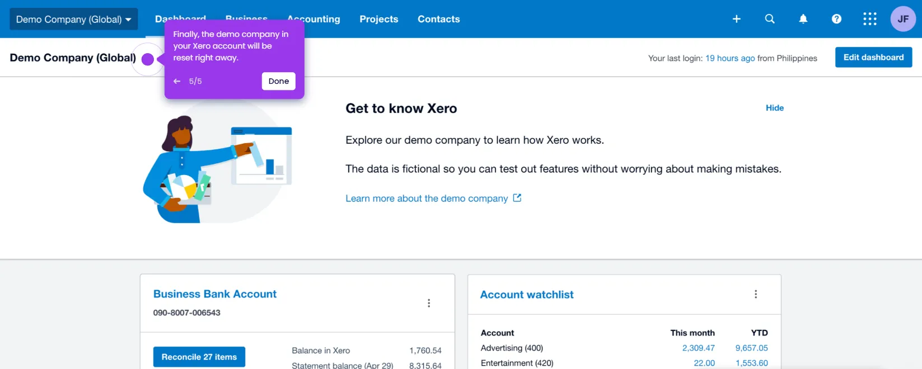The width and height of the screenshot is (922, 369).
Task: Open search with the magnifier icon
Action: coord(770,19)
